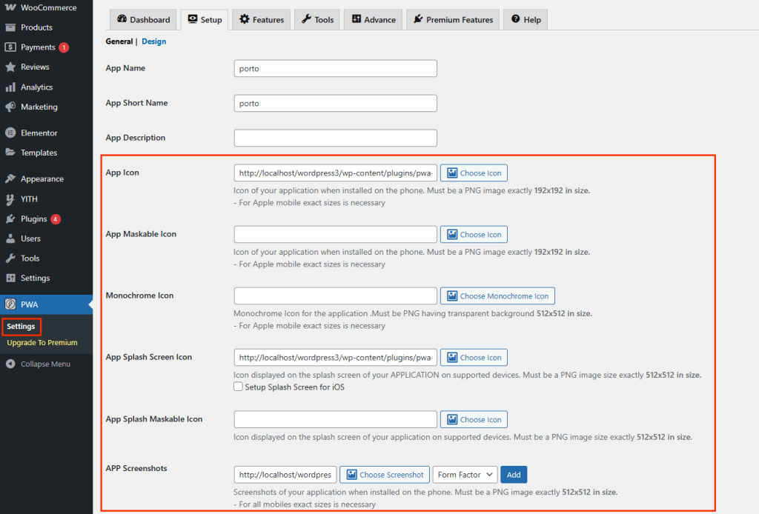Image resolution: width=759 pixels, height=514 pixels.
Task: Click the YITH sidebar icon
Action: point(10,199)
